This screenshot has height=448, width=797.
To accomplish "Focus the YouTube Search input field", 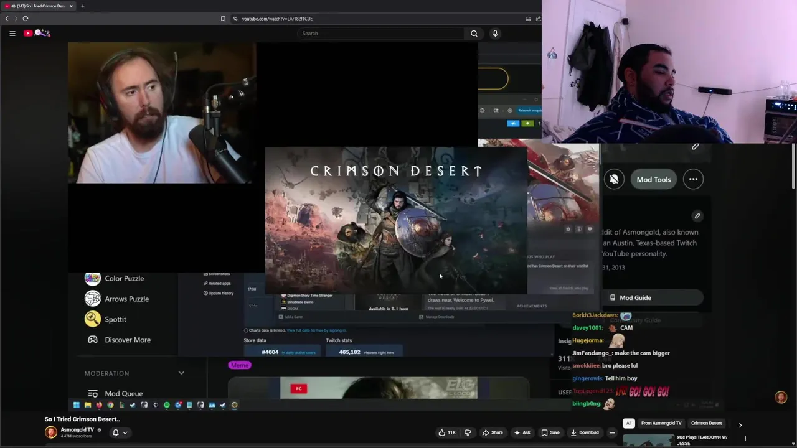I will click(x=380, y=34).
